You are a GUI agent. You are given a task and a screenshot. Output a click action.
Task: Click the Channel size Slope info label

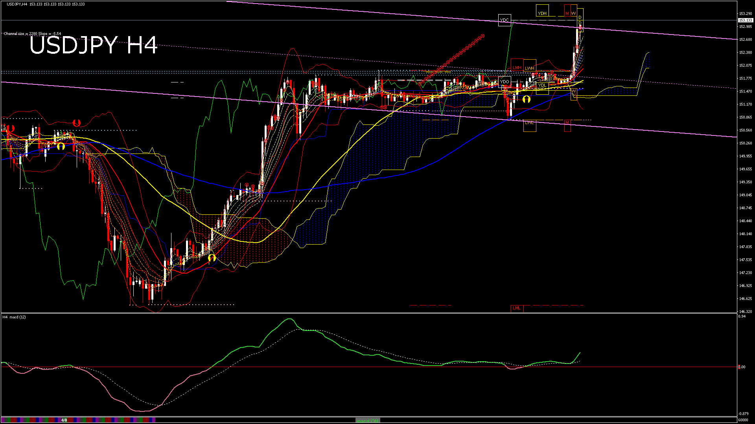(32, 34)
